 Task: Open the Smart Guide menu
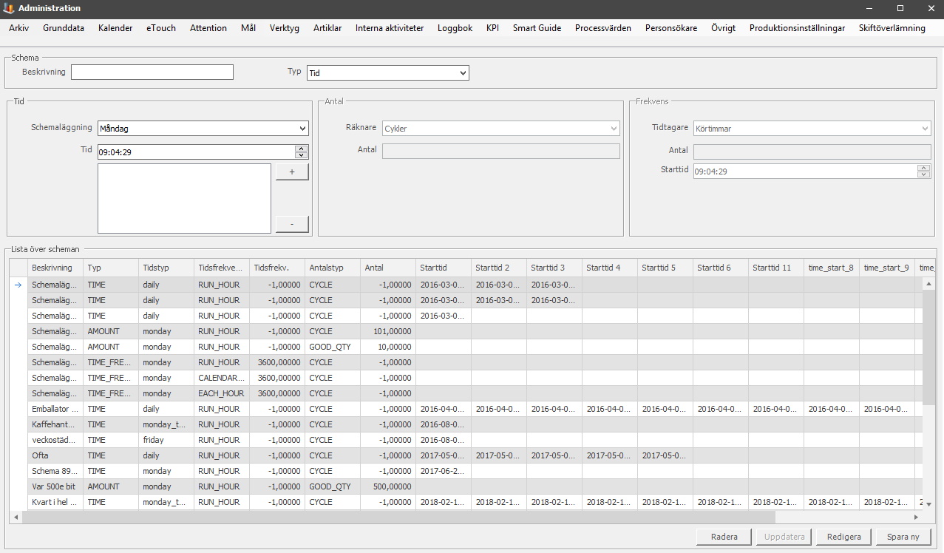tap(537, 28)
